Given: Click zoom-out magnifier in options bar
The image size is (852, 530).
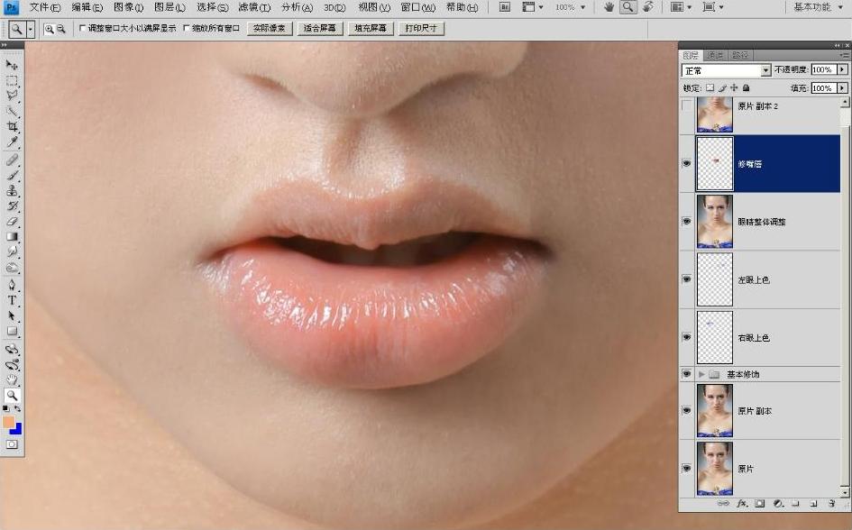Looking at the screenshot, I should pyautogui.click(x=61, y=29).
